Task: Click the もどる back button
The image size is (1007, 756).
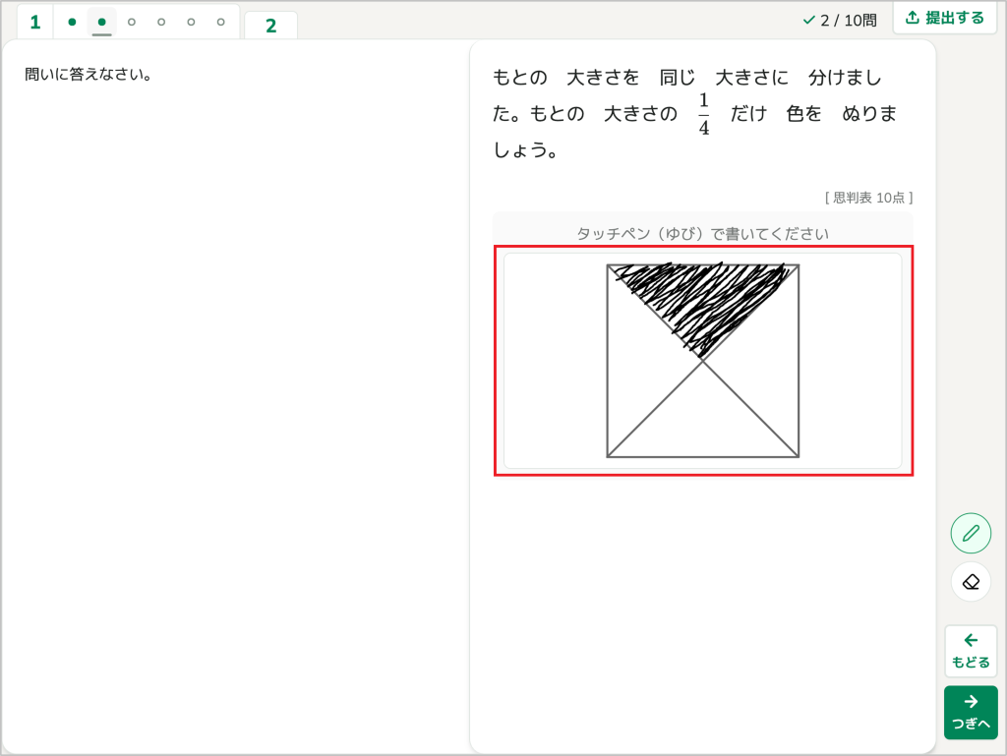Action: click(x=971, y=651)
